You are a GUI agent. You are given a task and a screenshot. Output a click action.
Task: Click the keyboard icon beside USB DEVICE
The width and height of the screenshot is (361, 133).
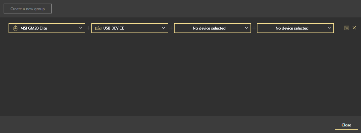[98, 28]
